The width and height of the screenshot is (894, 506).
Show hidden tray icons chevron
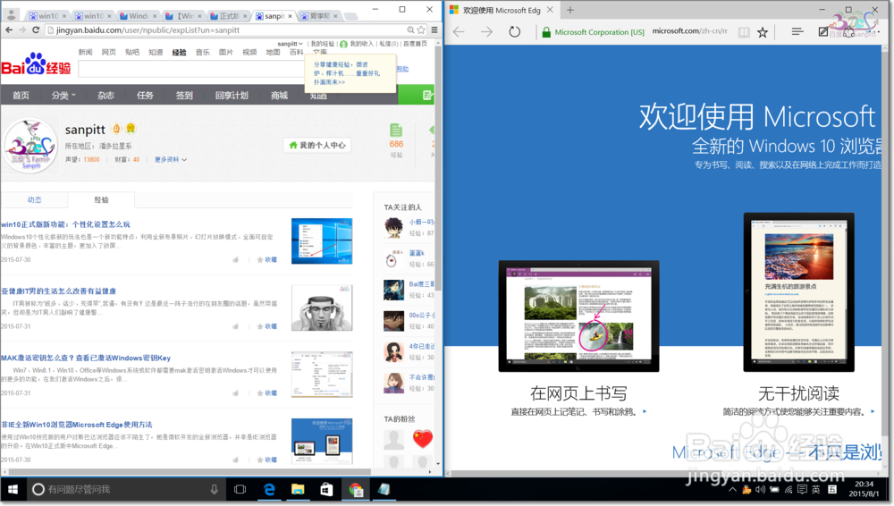click(733, 489)
